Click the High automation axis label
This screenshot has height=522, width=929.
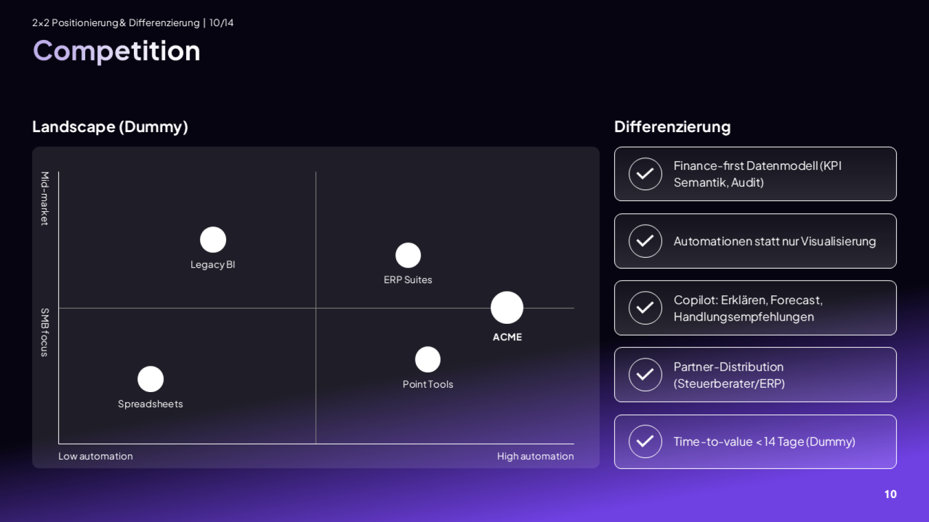[535, 456]
